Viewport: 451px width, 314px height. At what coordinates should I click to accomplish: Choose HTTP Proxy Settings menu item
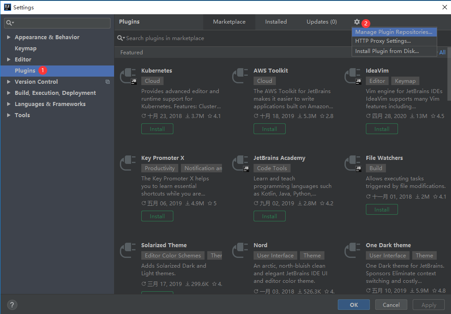[x=394, y=41]
